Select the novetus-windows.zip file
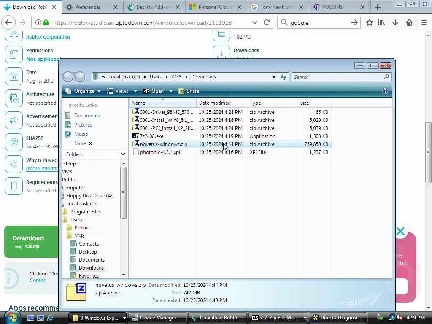Screen dimensions: 432x324 pyautogui.click(x=163, y=144)
